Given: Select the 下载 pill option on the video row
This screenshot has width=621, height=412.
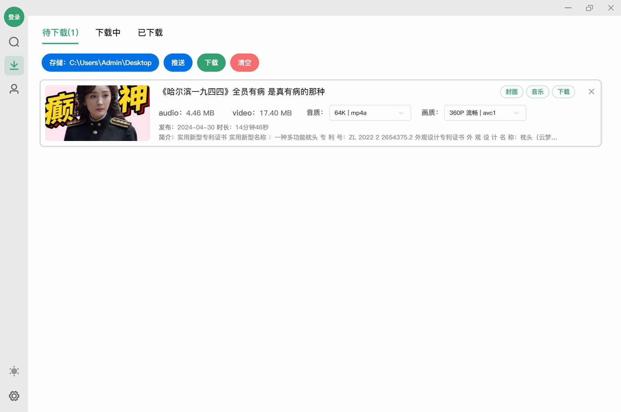Looking at the screenshot, I should coord(563,91).
